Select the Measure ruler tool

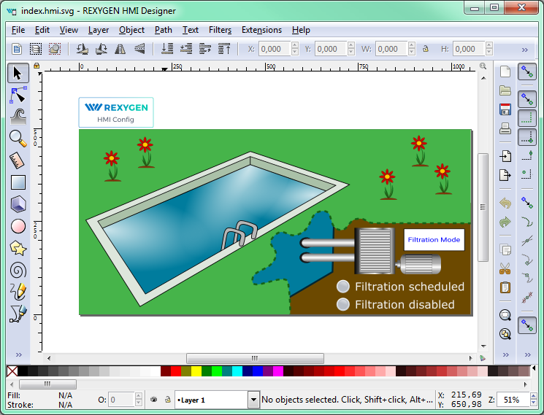click(18, 160)
